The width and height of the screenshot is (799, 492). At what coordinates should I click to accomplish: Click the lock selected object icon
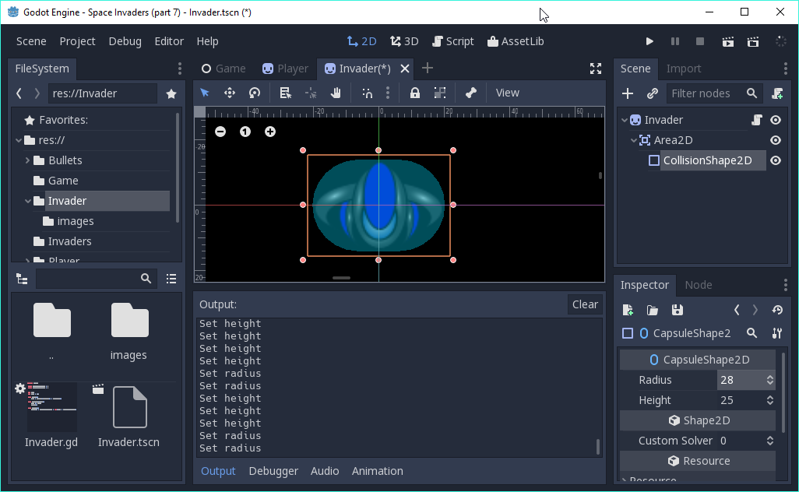[x=415, y=93]
